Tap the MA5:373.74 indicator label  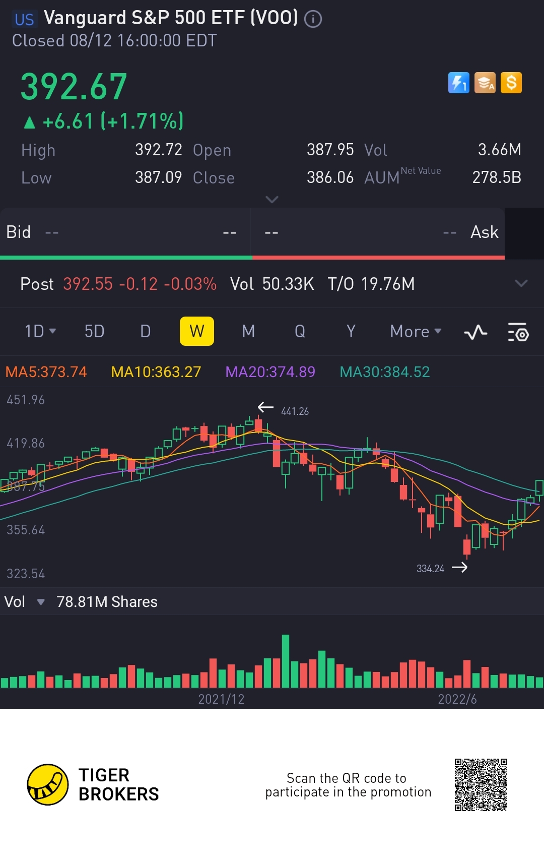46,372
